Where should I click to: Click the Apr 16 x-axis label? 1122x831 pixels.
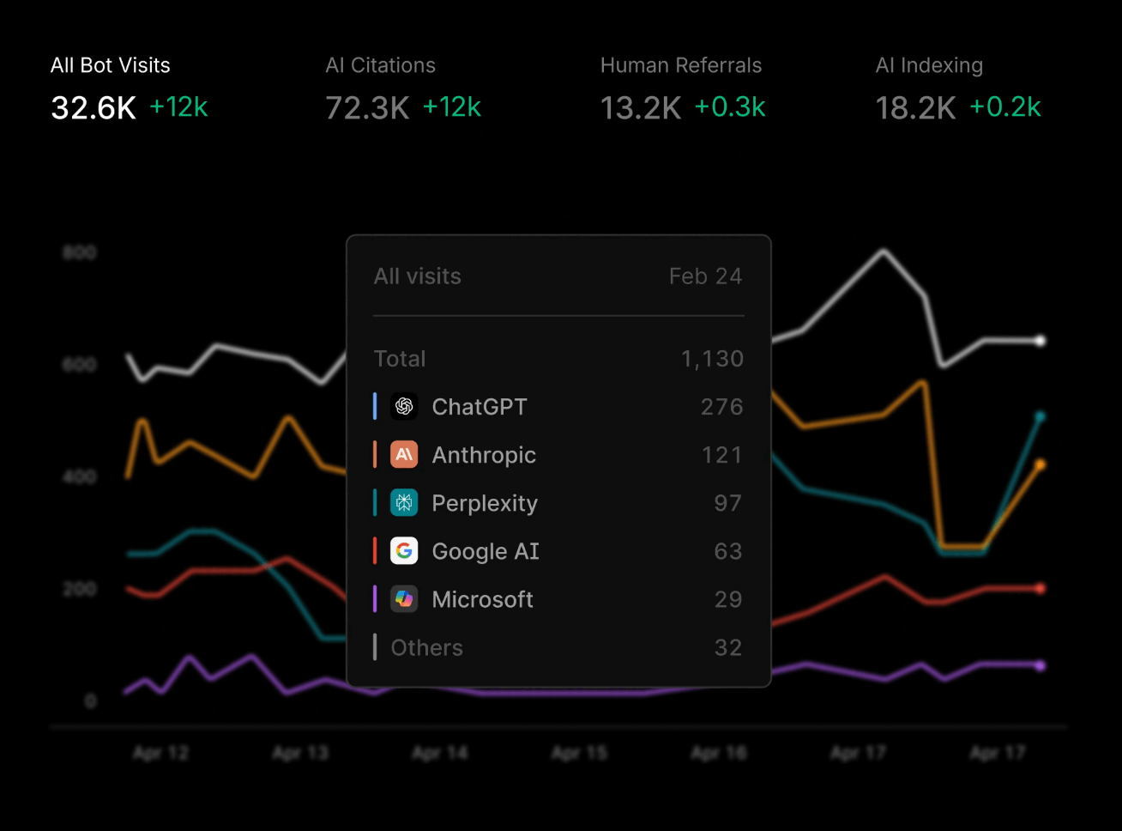click(719, 753)
